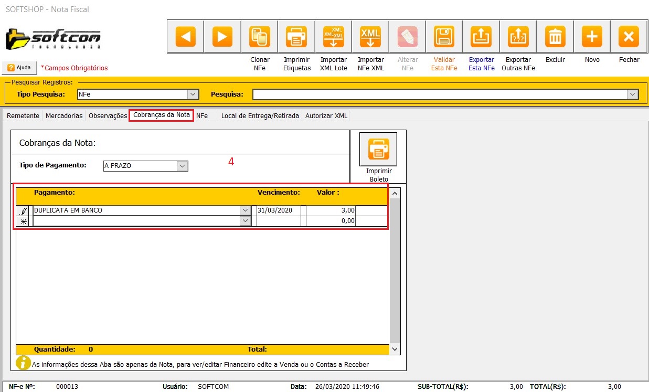Open the Local de Entrega/Retirada tab
The image size is (649, 392).
pyautogui.click(x=260, y=116)
